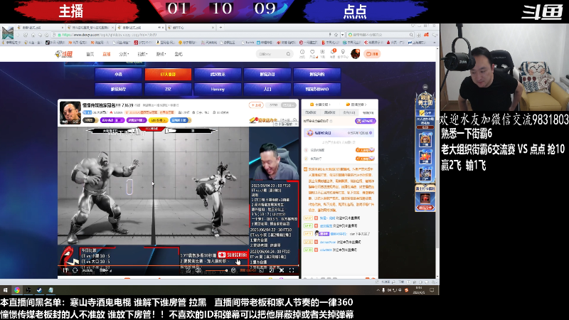Click the browser home icon
569x320 pixels.
coord(33,35)
